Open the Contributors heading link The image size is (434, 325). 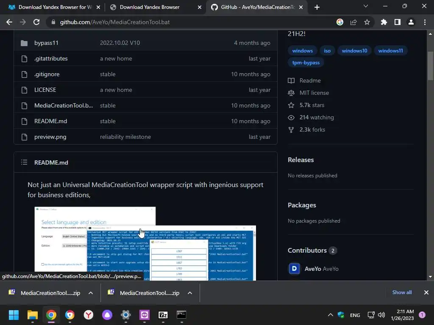(x=307, y=251)
